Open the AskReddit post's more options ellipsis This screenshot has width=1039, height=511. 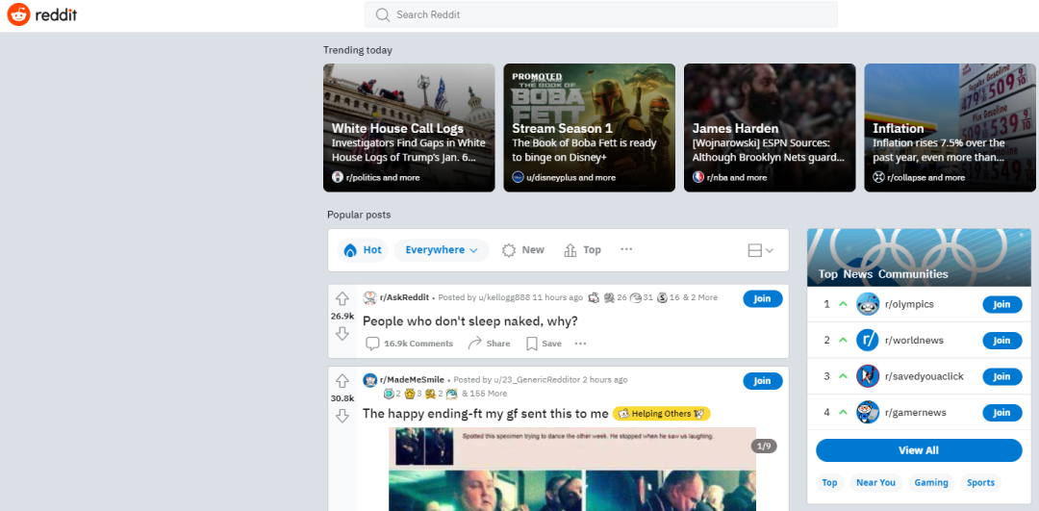click(x=580, y=344)
